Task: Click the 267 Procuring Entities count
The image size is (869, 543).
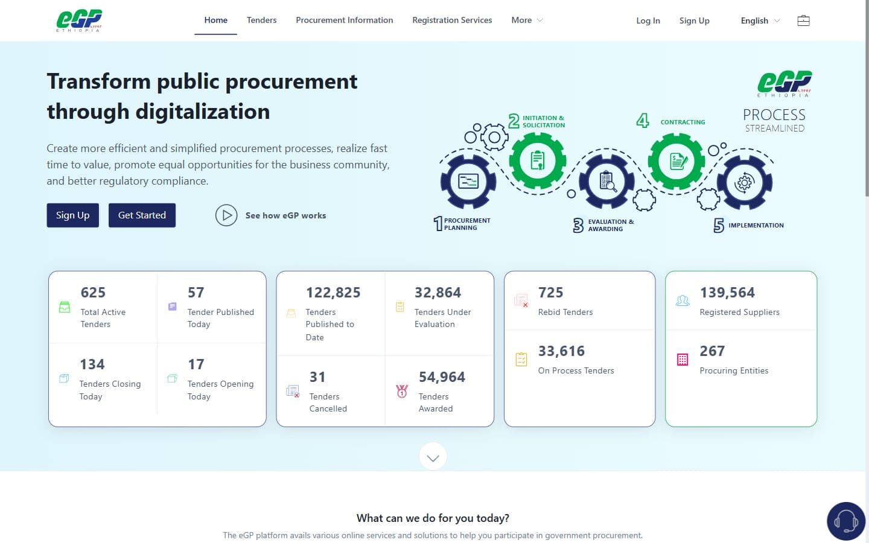Action: (712, 351)
